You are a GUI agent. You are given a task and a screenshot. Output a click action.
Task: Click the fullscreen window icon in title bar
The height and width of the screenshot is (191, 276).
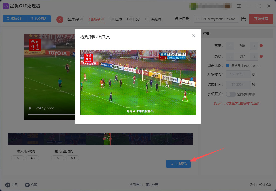[259, 6]
